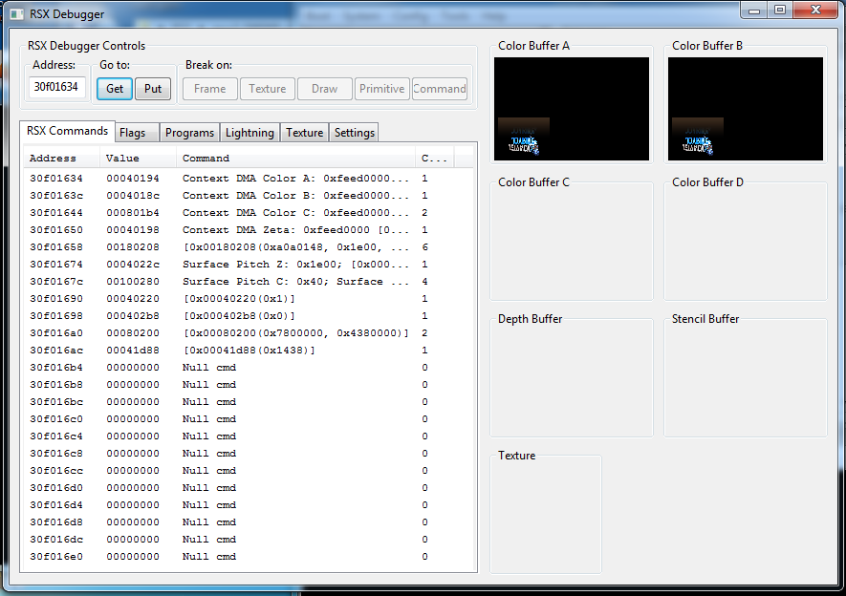
Task: Select Null cmd row at 30f016c4
Action: point(249,436)
